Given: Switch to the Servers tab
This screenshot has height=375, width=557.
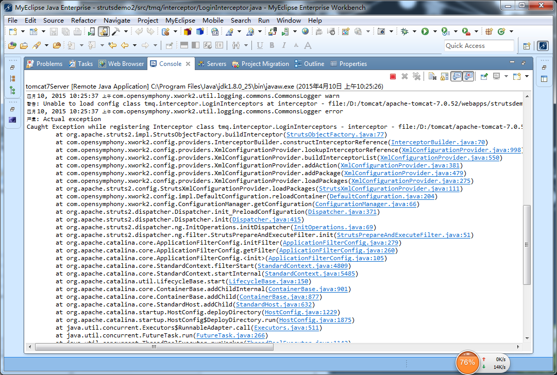Looking at the screenshot, I should 212,64.
